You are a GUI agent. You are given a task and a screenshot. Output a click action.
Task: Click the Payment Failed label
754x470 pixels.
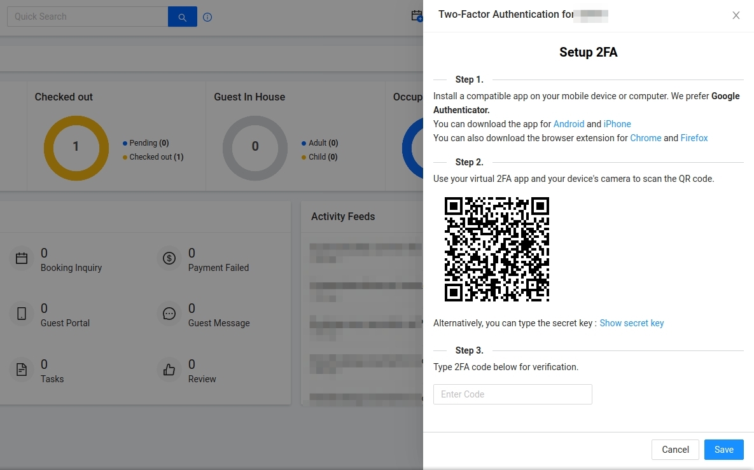(x=218, y=268)
